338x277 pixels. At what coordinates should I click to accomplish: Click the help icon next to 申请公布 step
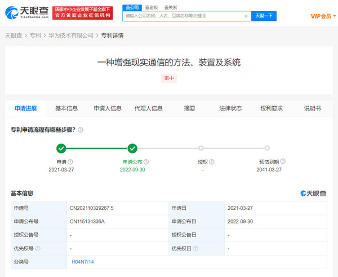pyautogui.click(x=148, y=162)
